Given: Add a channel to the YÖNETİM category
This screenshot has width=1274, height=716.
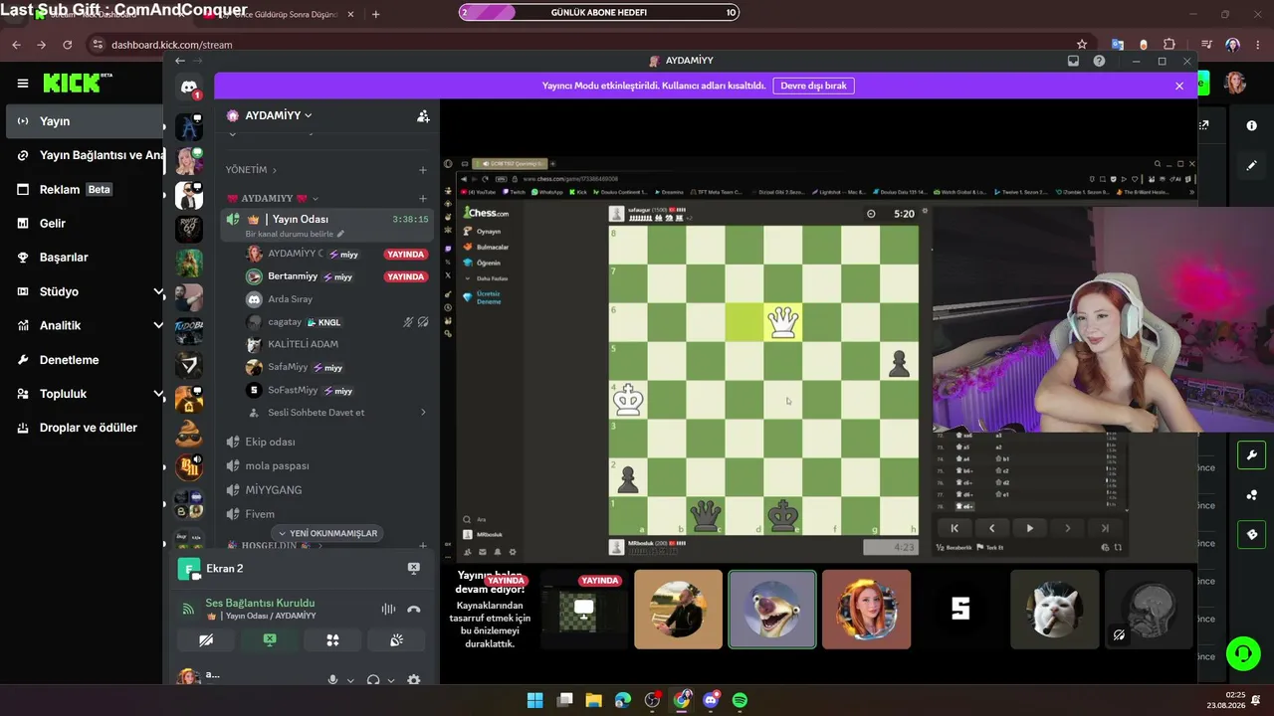Looking at the screenshot, I should tap(423, 170).
